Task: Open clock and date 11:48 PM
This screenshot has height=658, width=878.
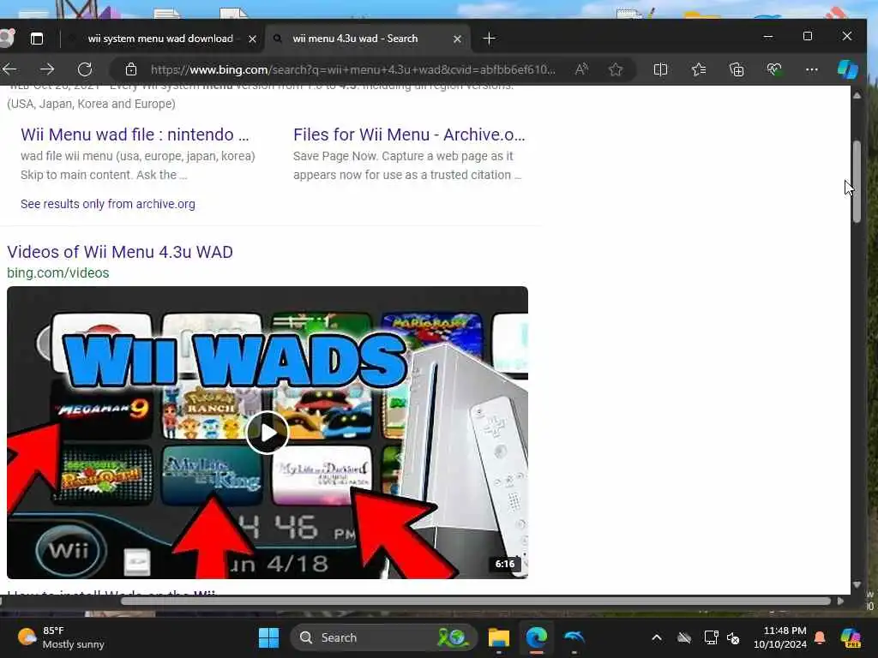Action: (x=780, y=637)
